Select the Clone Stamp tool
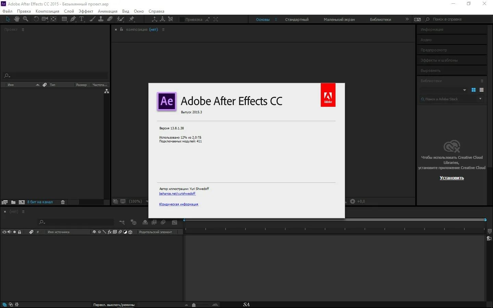493x308 pixels. [x=101, y=19]
